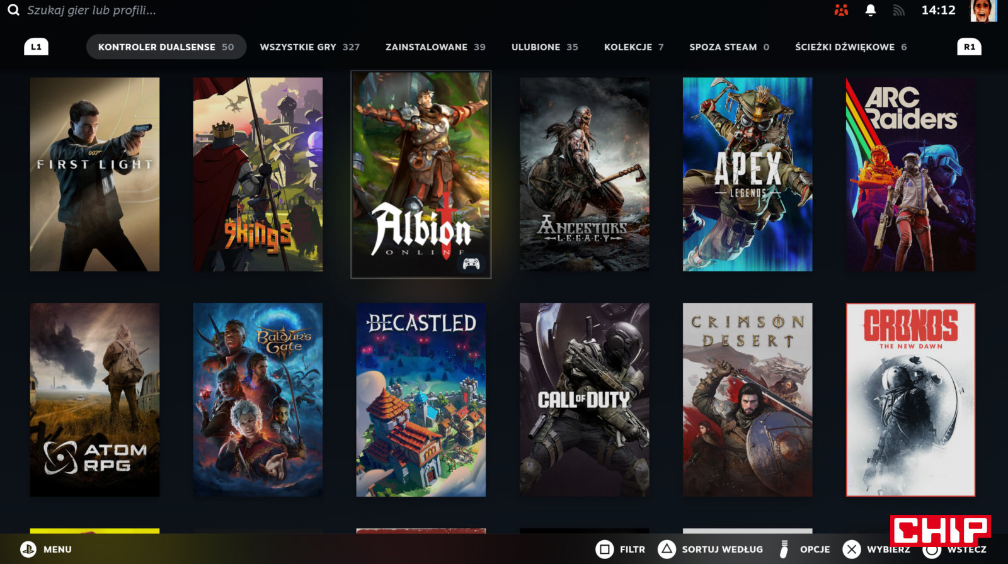Select the First Light game cover
1008x564 pixels.
[94, 174]
